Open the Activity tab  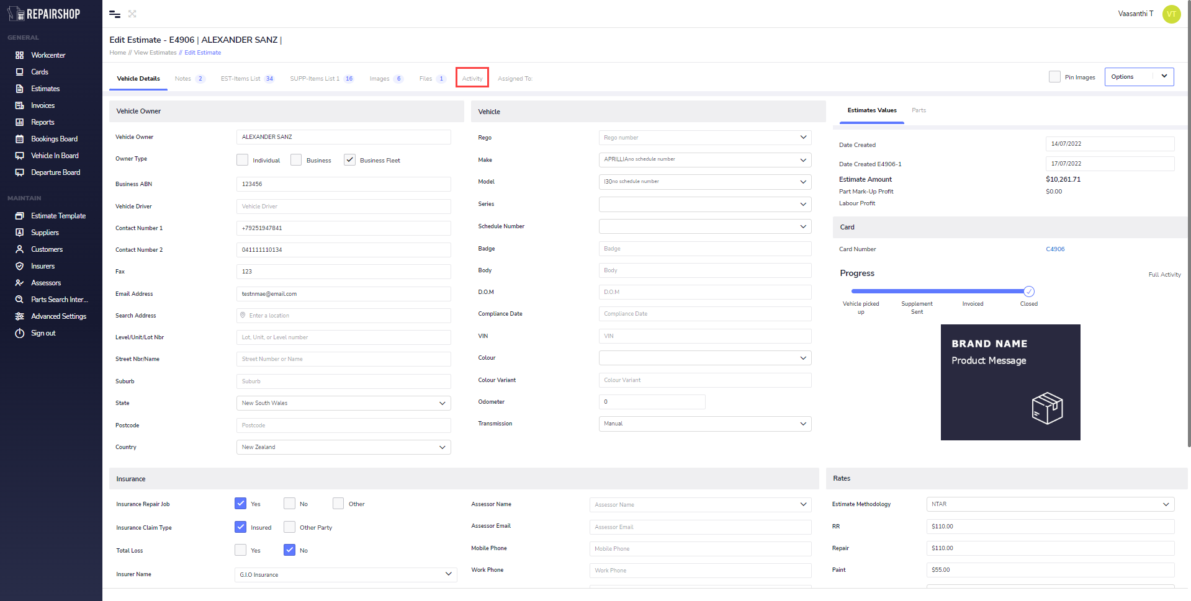[472, 79]
